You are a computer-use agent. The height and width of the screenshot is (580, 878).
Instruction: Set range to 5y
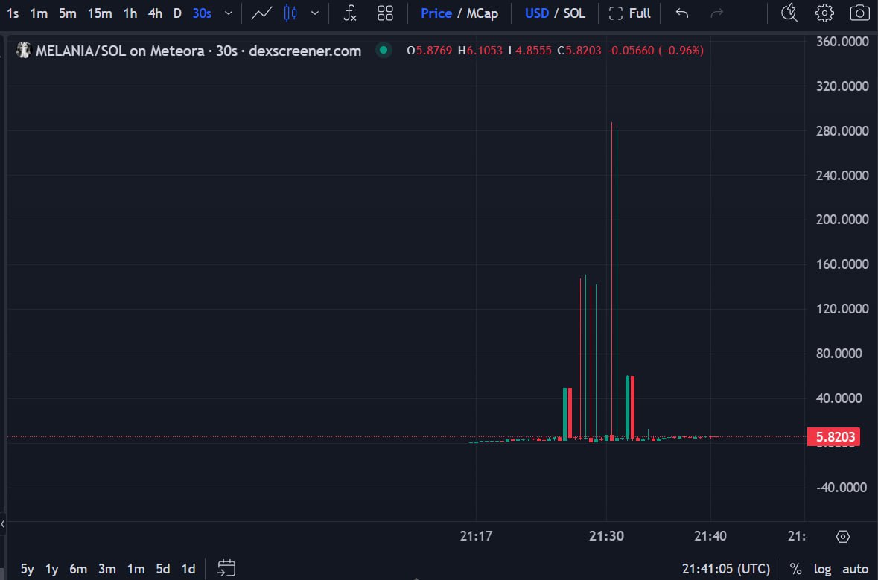(27, 569)
